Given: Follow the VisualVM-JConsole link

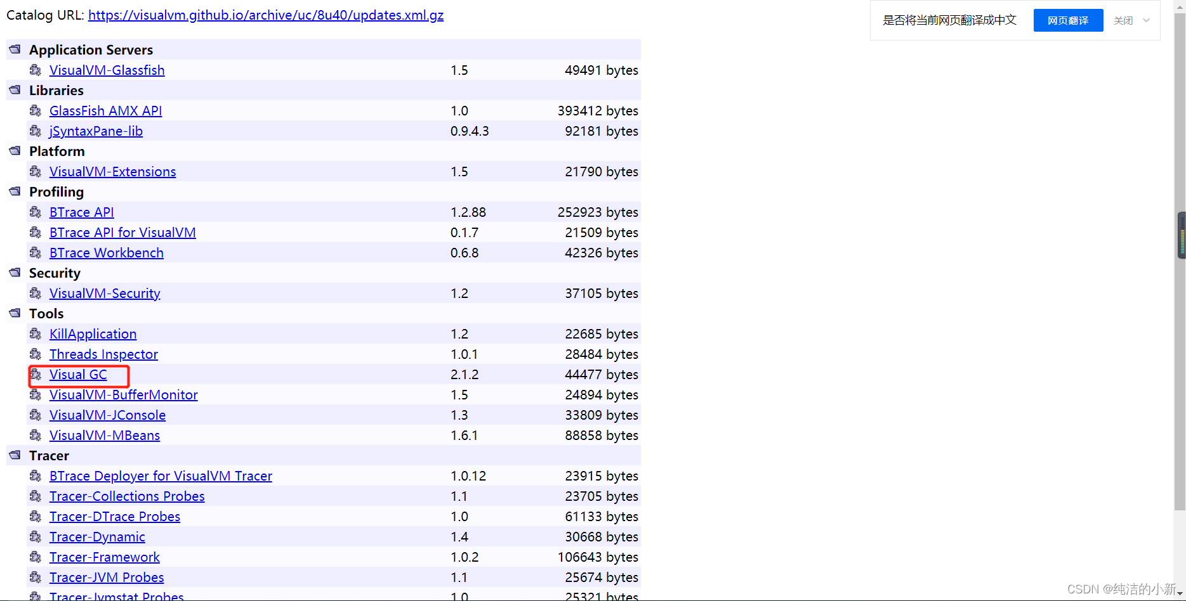Looking at the screenshot, I should click(x=108, y=415).
